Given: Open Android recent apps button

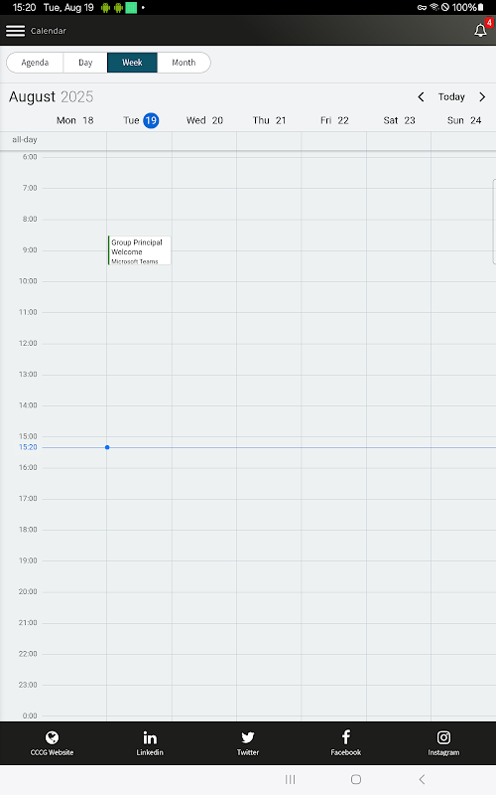Looking at the screenshot, I should [x=290, y=779].
